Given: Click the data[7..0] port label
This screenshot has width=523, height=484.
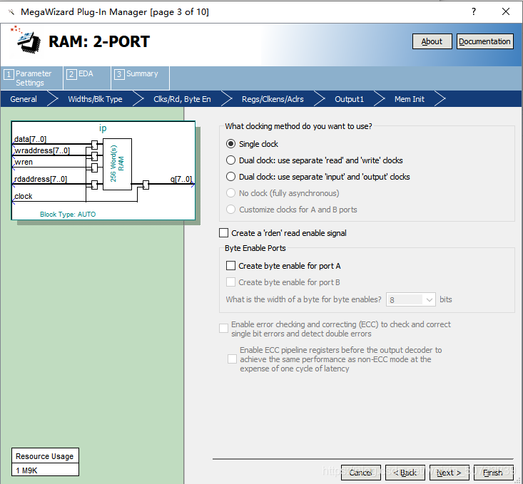Looking at the screenshot, I should point(30,139).
